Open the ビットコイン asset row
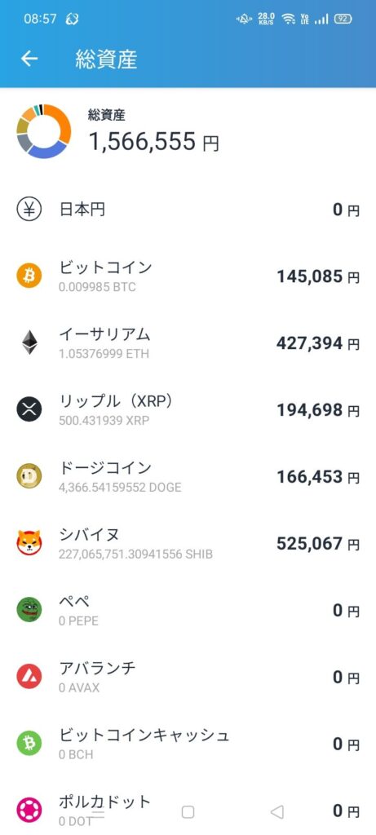Screen dimensions: 376x835 pos(188,276)
